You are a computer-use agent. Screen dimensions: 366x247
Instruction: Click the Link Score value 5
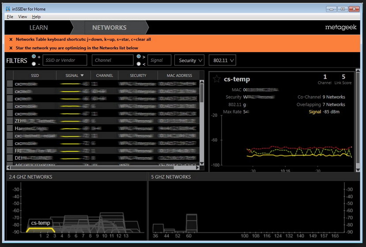tap(343, 77)
